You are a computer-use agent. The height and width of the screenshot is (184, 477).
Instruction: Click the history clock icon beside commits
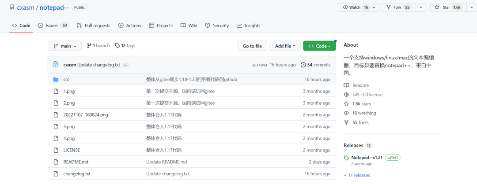pos(303,65)
